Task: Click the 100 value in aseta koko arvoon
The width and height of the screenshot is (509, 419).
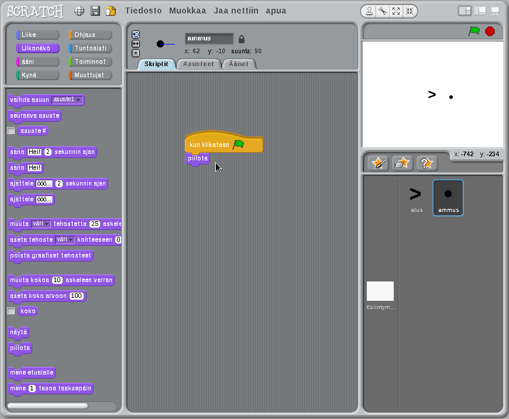Action: [76, 296]
